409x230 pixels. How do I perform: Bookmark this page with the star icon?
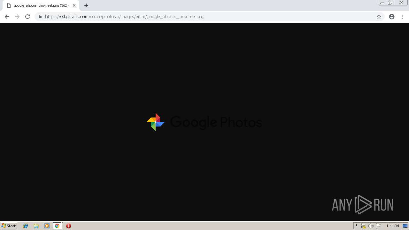coord(379,17)
